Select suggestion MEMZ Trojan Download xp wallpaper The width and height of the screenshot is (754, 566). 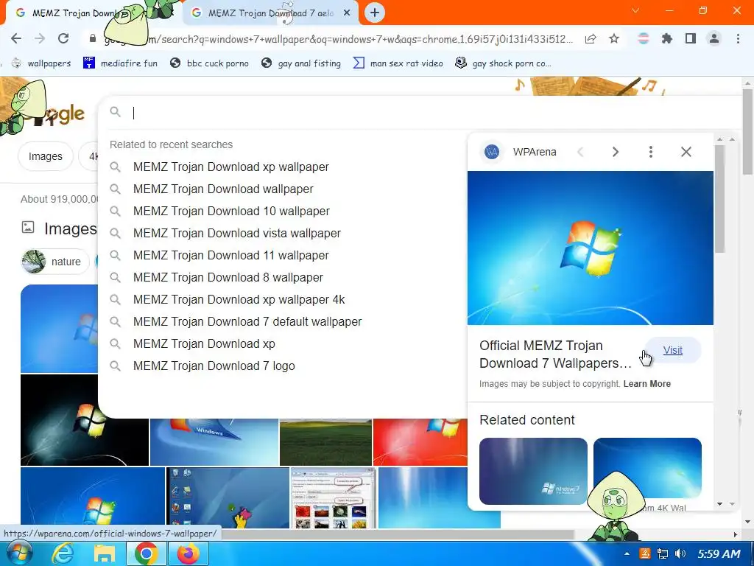click(230, 167)
